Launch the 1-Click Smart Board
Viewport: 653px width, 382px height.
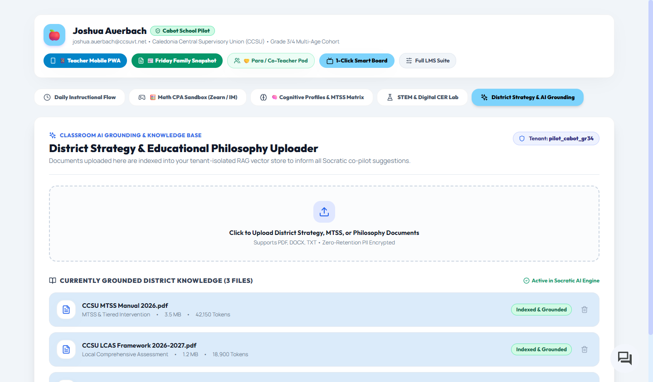point(357,61)
